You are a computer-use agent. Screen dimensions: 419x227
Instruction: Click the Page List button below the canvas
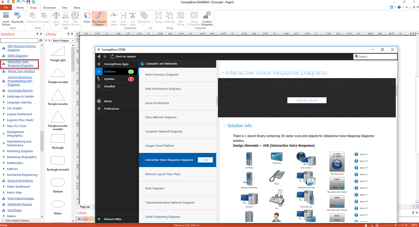(x=85, y=207)
